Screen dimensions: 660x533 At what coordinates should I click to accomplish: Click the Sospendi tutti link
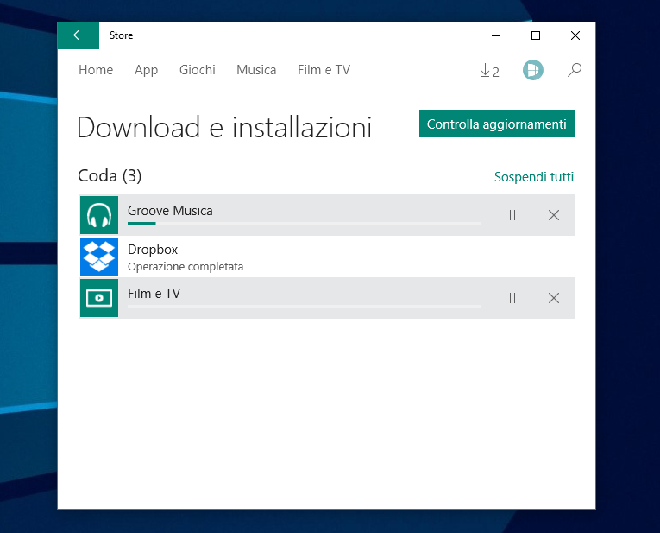click(x=534, y=177)
